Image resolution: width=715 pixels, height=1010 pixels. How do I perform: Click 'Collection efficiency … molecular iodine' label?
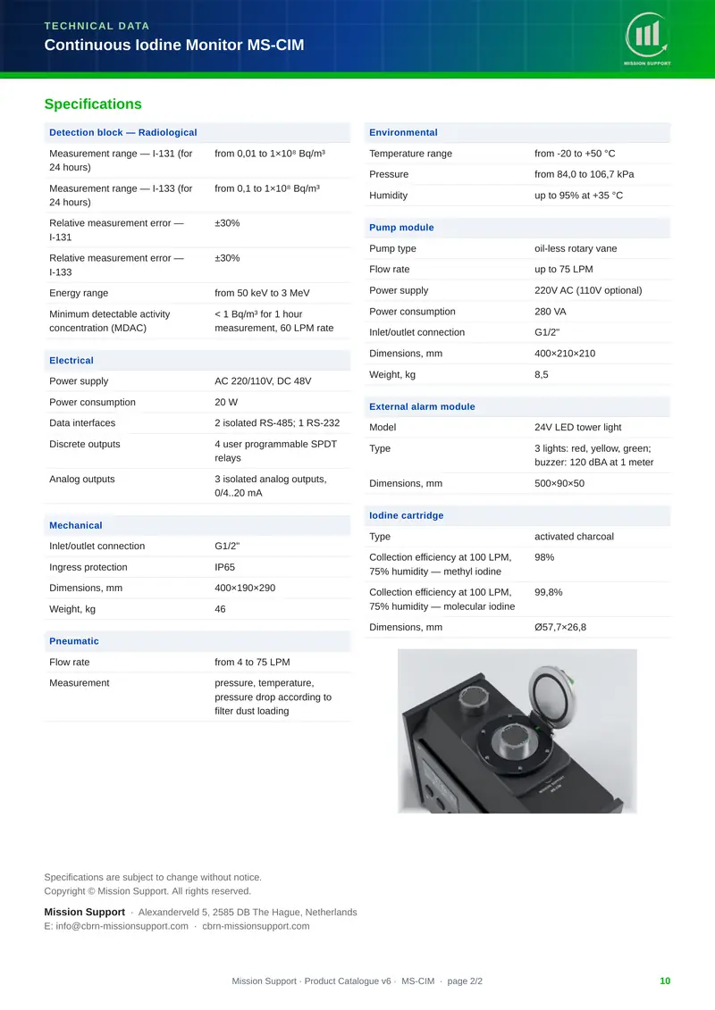442,599
